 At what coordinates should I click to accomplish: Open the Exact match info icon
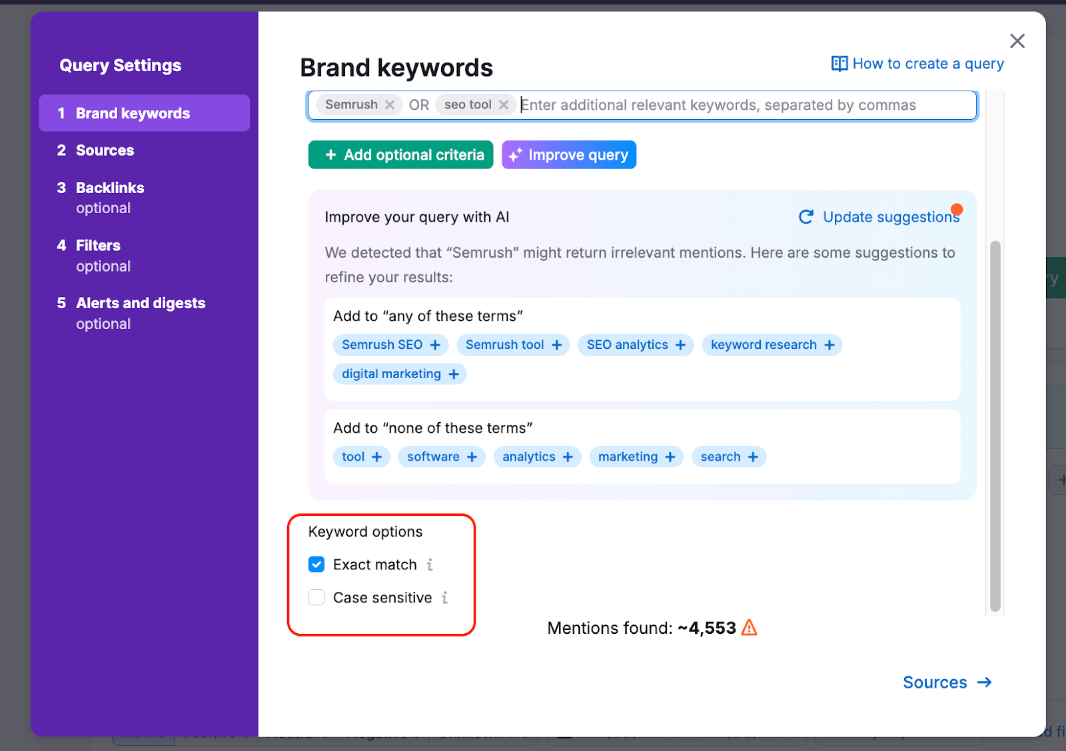[x=430, y=565]
